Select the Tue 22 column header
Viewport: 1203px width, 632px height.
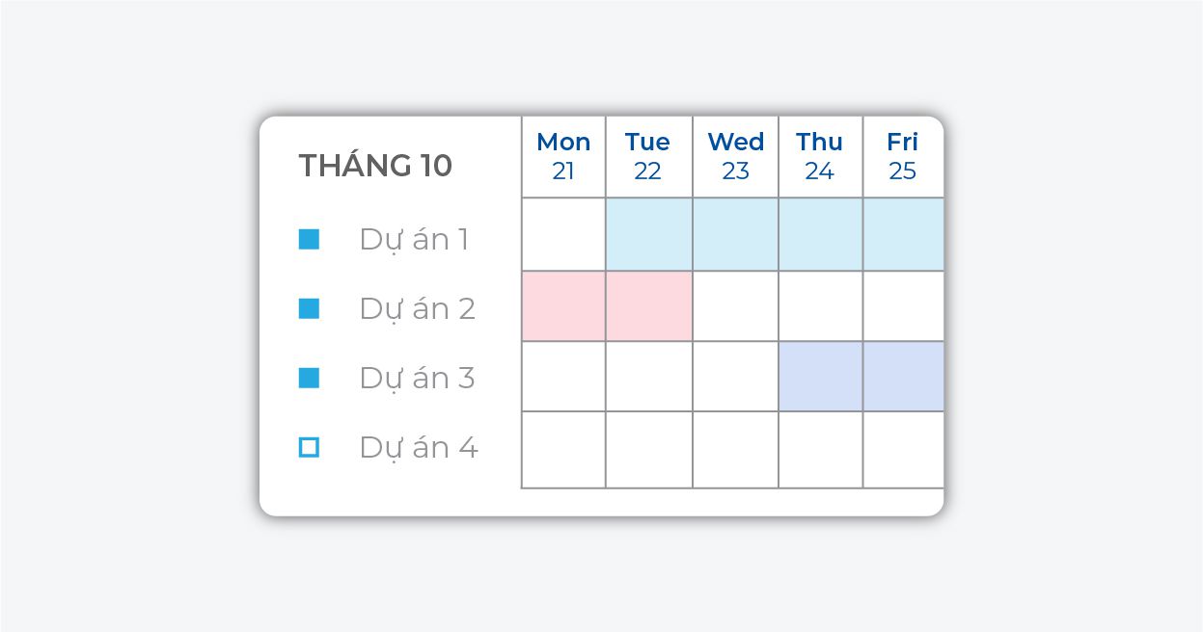pyautogui.click(x=647, y=156)
